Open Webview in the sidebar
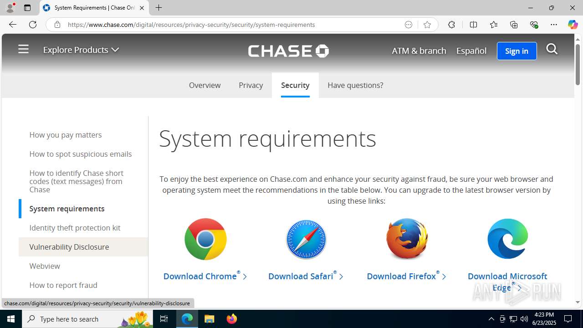 (x=45, y=266)
